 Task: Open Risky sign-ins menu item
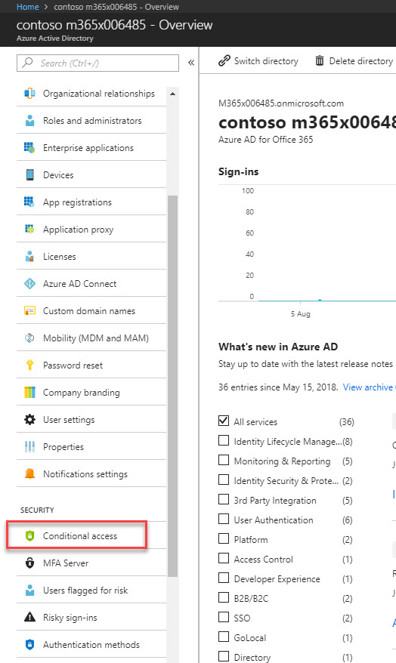click(91, 618)
